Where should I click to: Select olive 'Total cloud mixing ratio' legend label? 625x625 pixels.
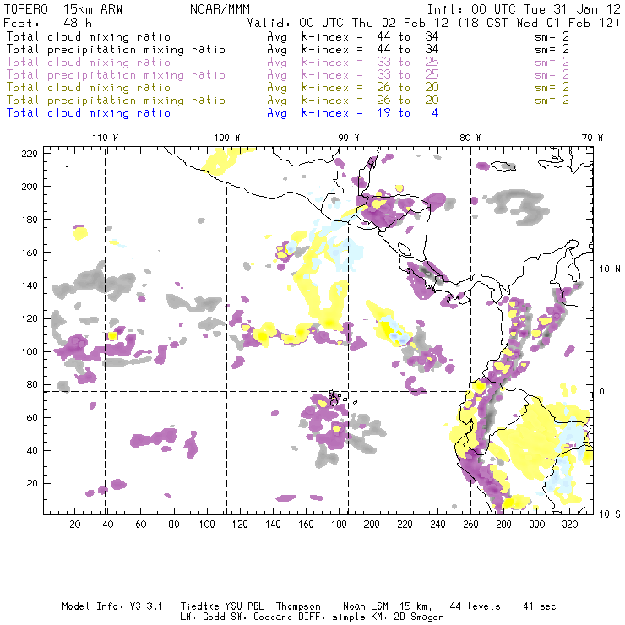[89, 87]
